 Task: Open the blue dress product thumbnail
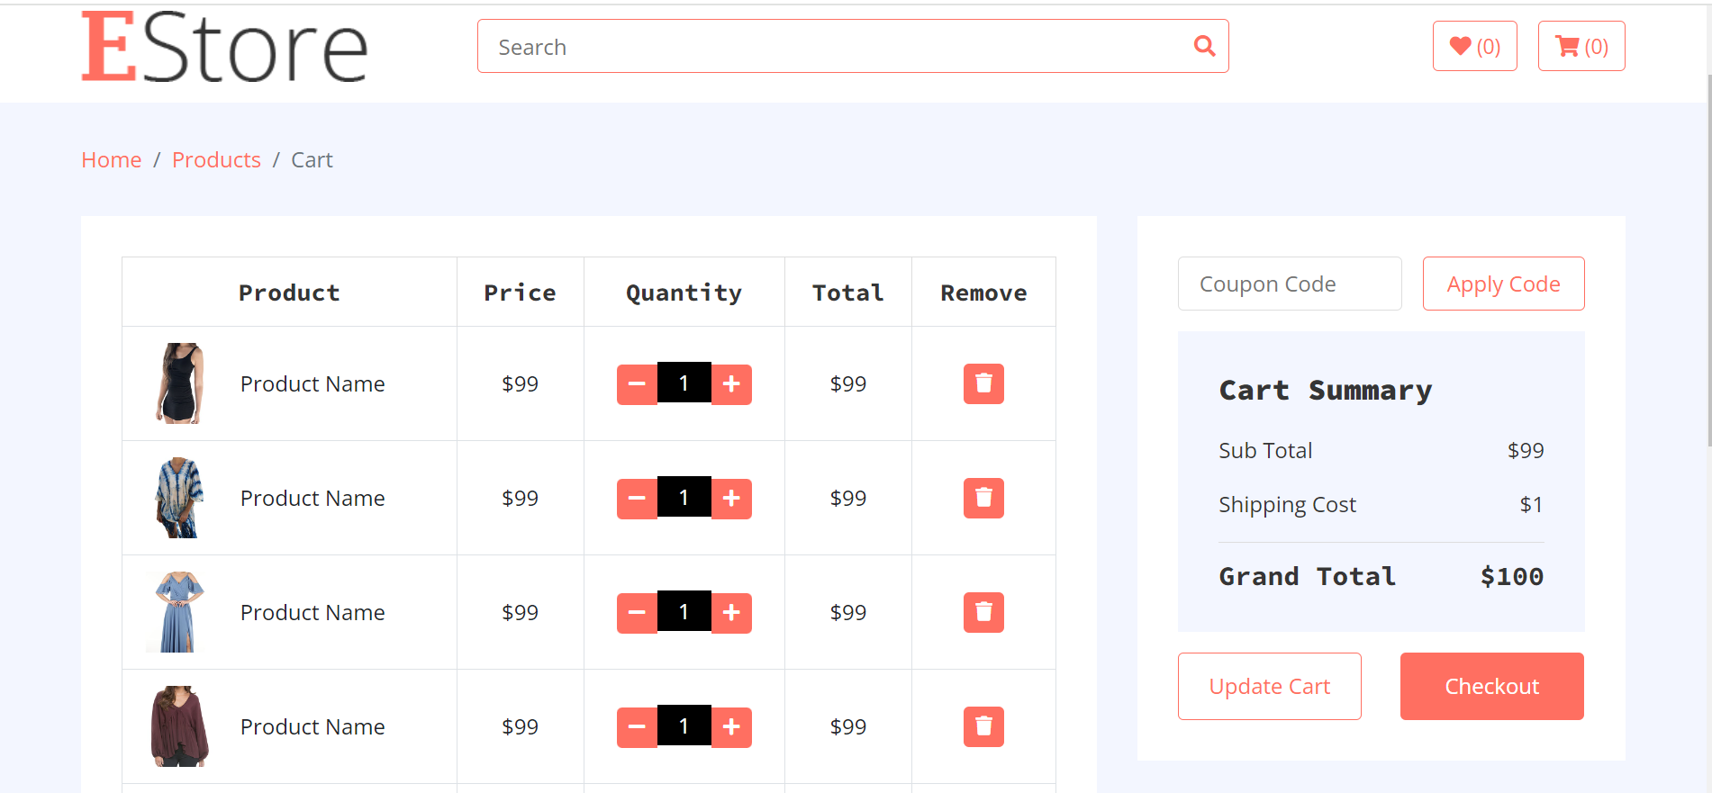(179, 612)
